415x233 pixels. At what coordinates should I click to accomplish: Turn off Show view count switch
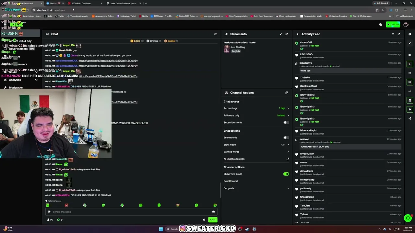286,174
